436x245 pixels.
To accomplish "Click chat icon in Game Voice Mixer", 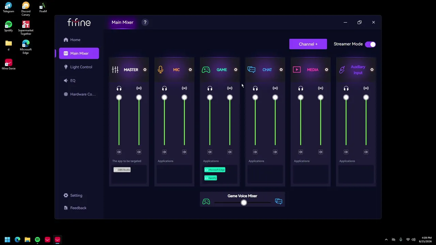I will point(279,201).
